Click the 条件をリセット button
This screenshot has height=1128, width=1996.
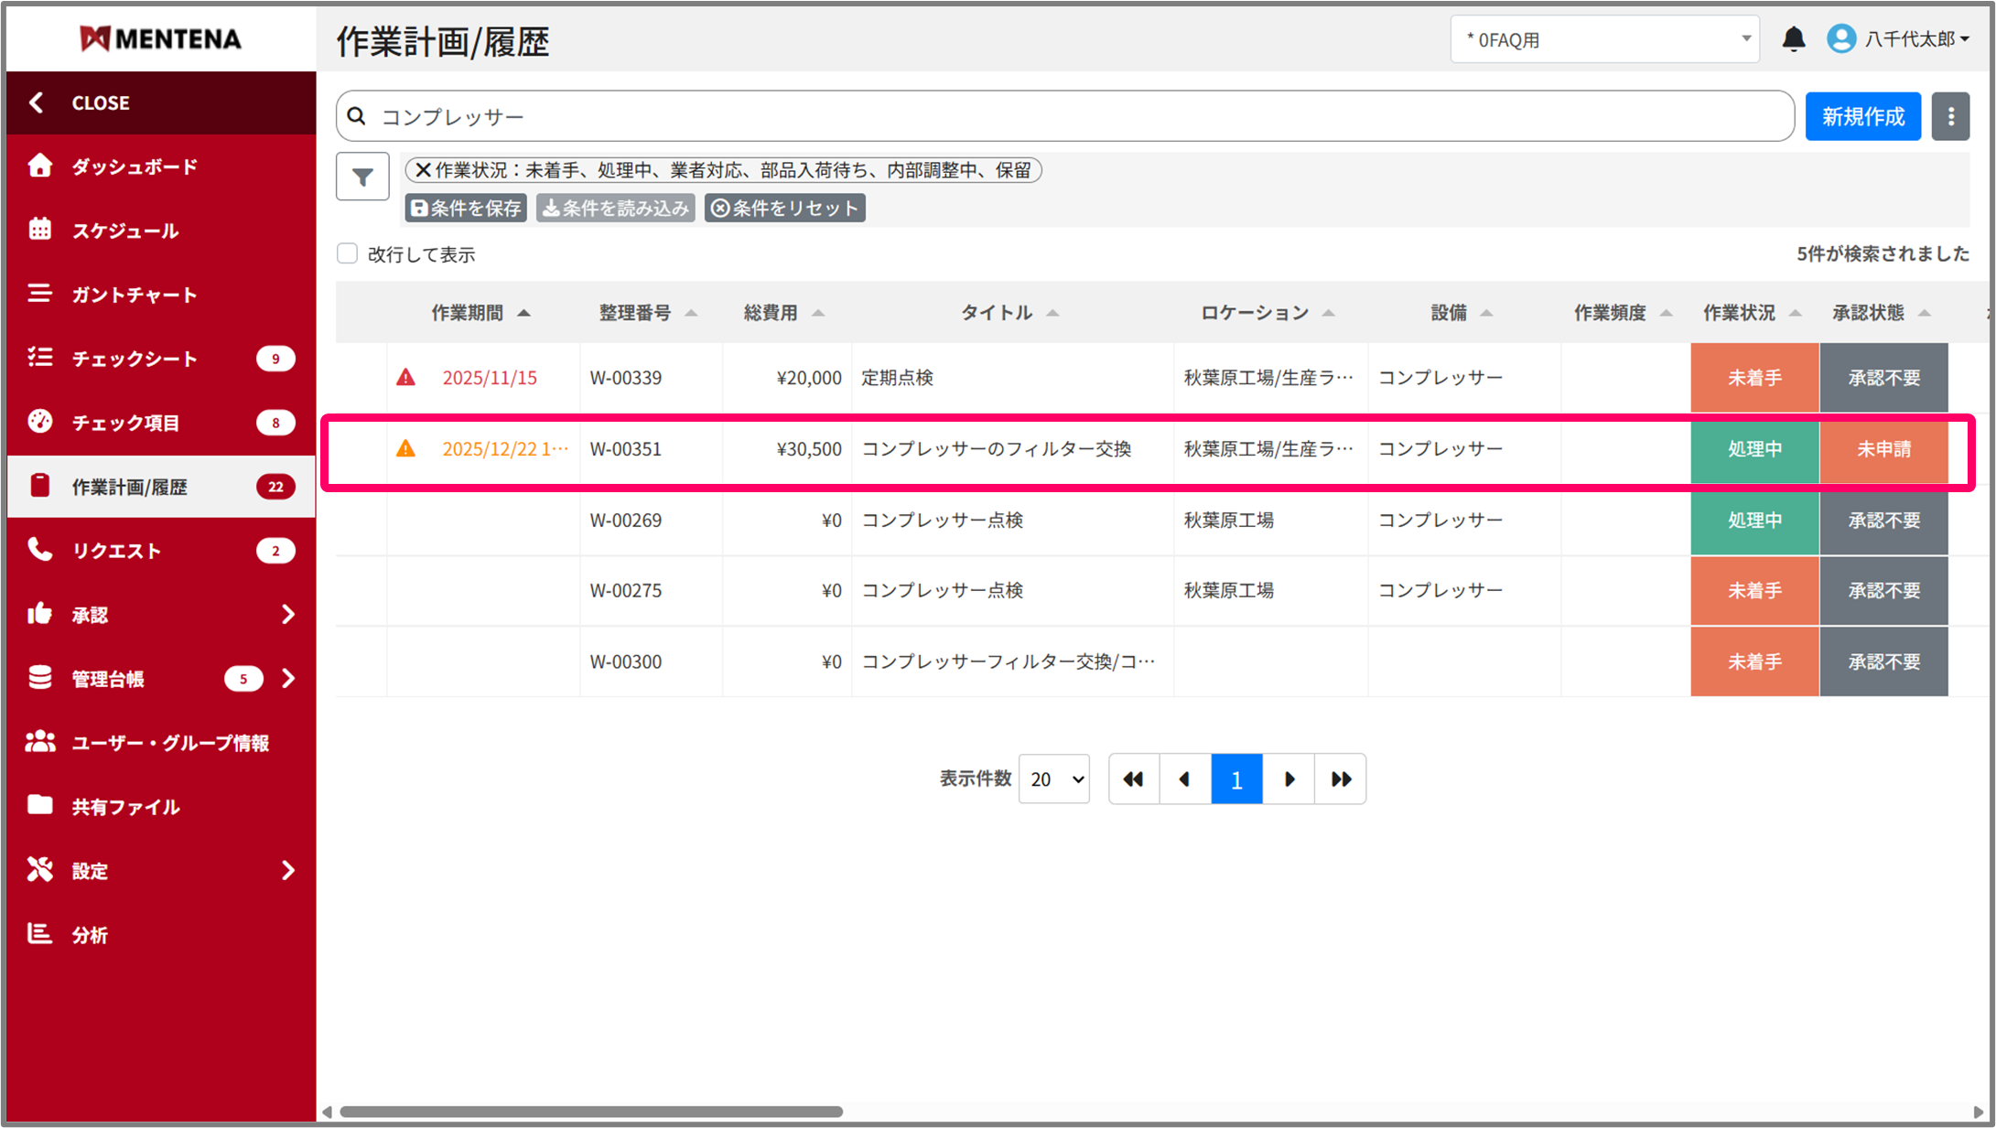(x=784, y=209)
